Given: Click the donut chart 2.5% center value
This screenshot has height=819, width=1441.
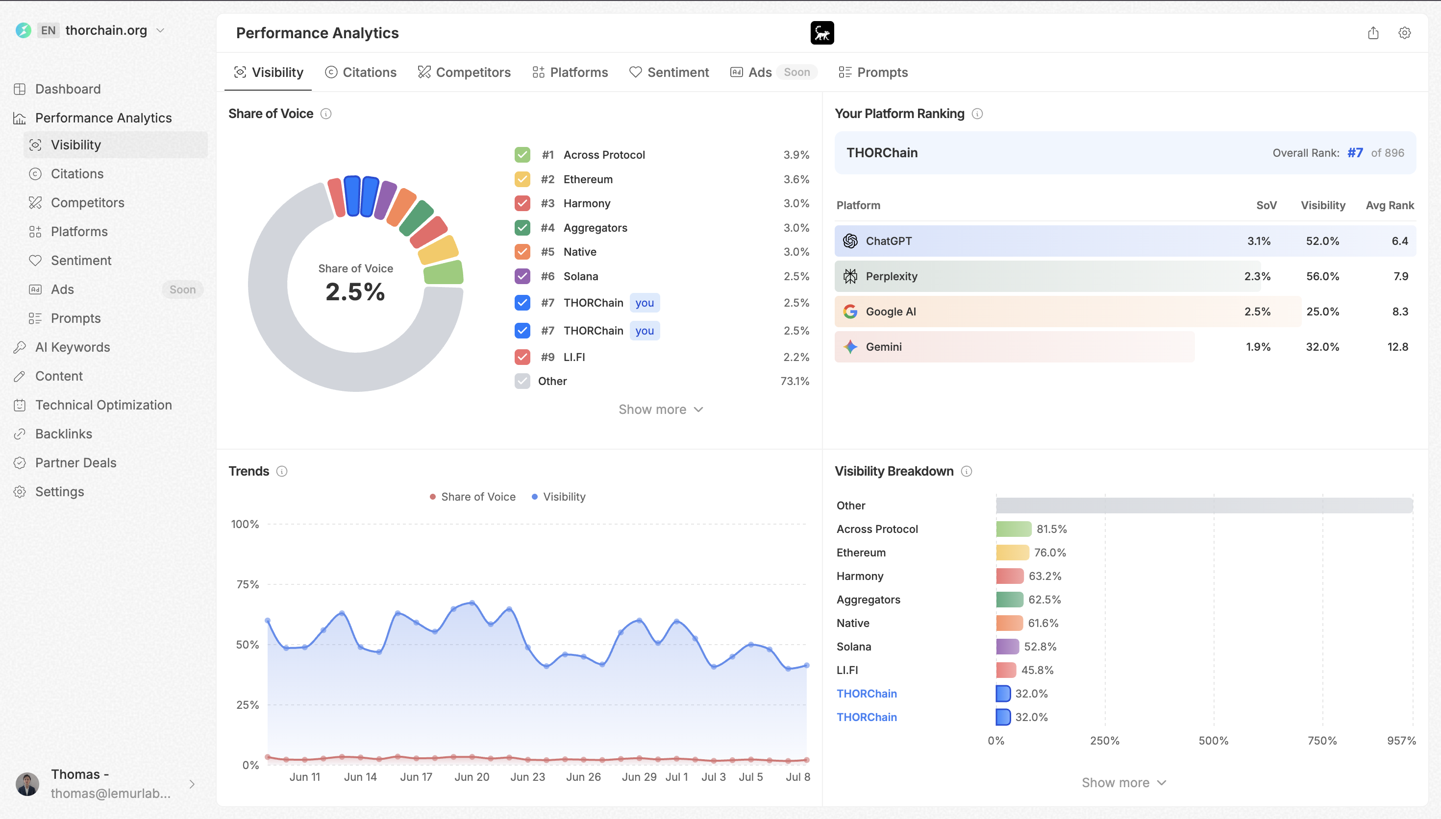Looking at the screenshot, I should [x=355, y=291].
